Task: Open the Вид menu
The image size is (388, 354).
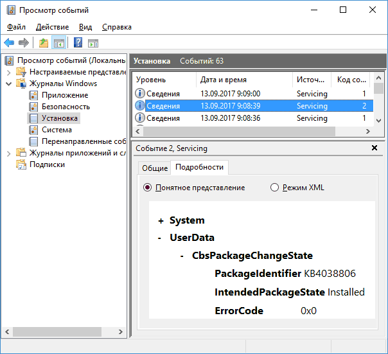Action: tap(85, 27)
